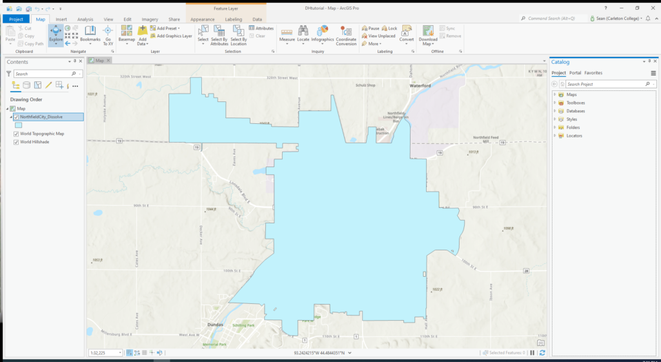Click Add Graphics Layer button
Screen dimensions: 661x362
[x=171, y=36]
